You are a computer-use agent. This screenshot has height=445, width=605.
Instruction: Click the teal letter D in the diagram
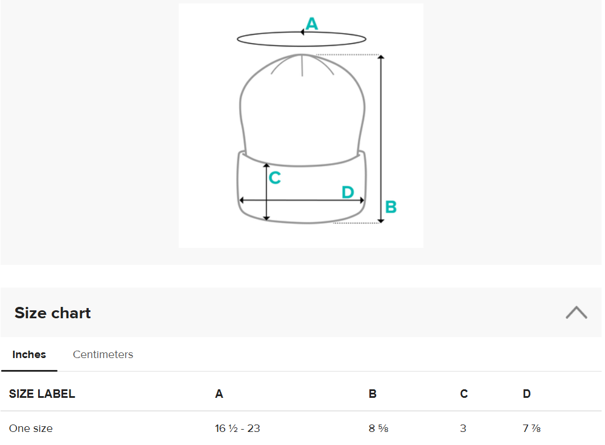[348, 192]
